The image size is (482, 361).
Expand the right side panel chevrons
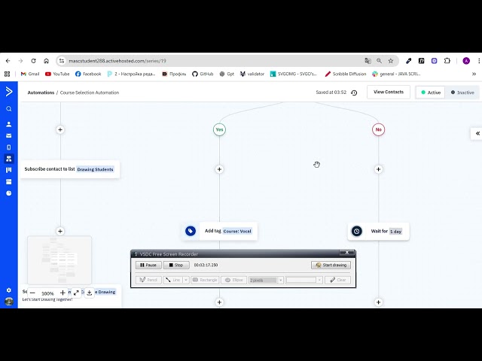(x=477, y=133)
